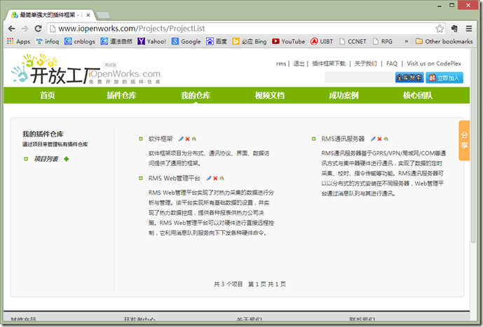Screen dimensions: 483x327
Task: Click the third icon beside RMS Web管理平台
Action: (222, 179)
